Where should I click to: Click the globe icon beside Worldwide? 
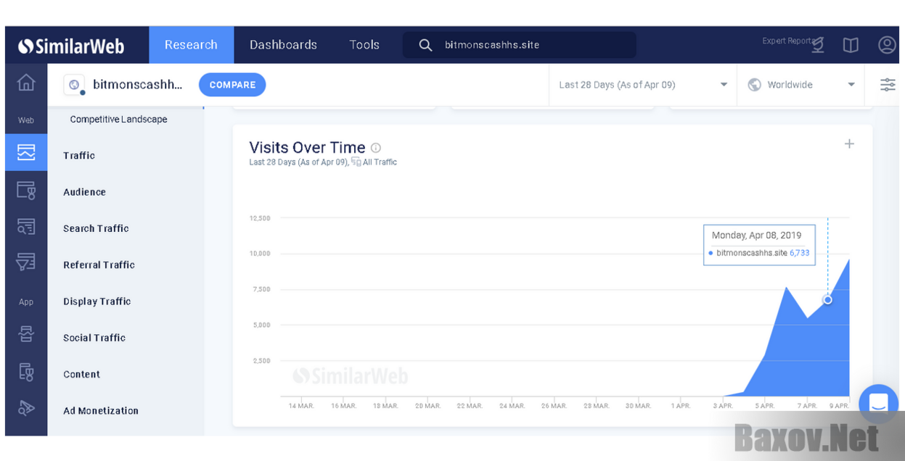(x=754, y=85)
